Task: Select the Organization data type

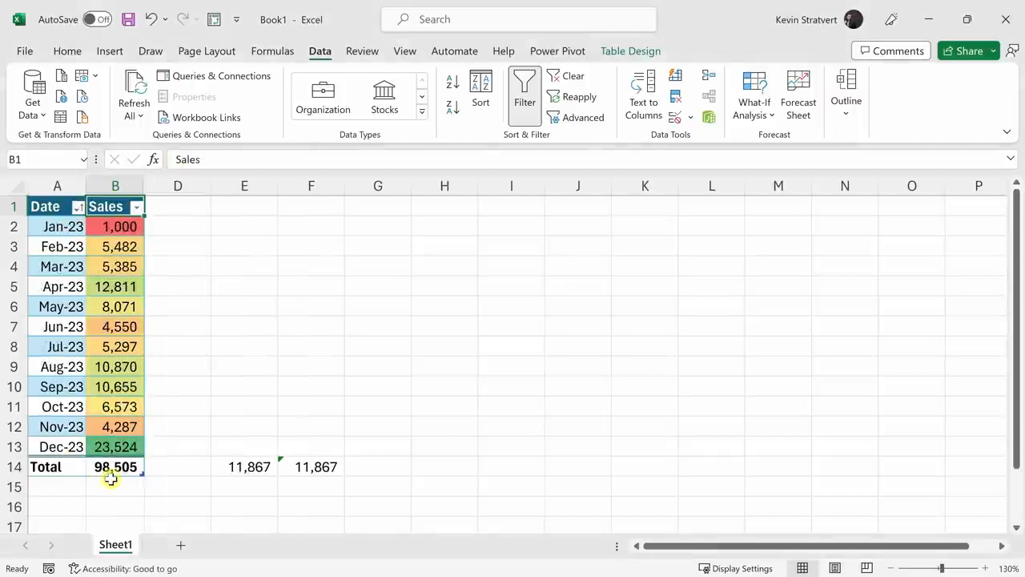Action: [323, 97]
